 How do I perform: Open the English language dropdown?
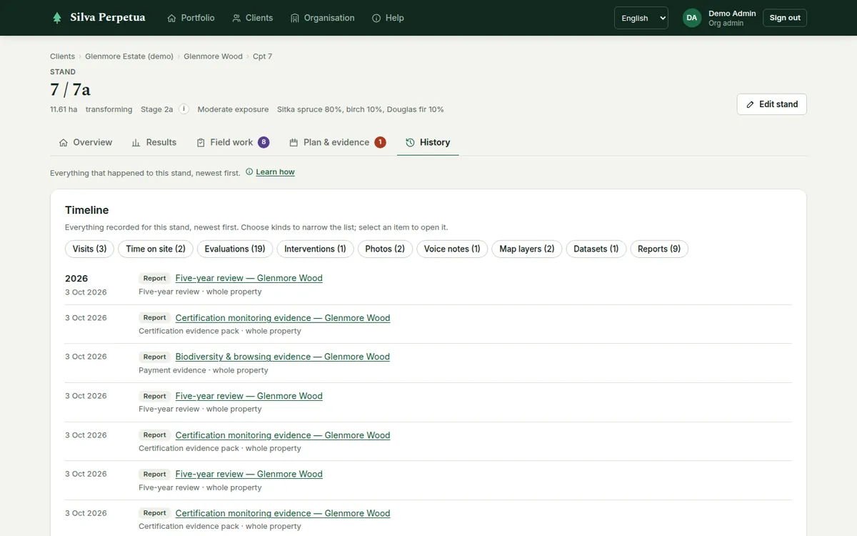click(x=641, y=18)
